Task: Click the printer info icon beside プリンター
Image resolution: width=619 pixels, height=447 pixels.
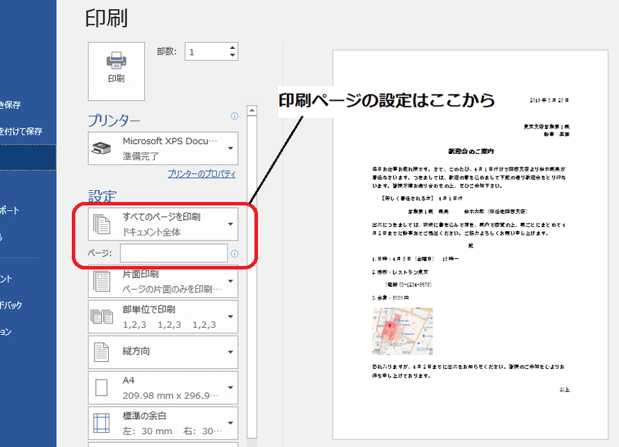Action: 235,116
